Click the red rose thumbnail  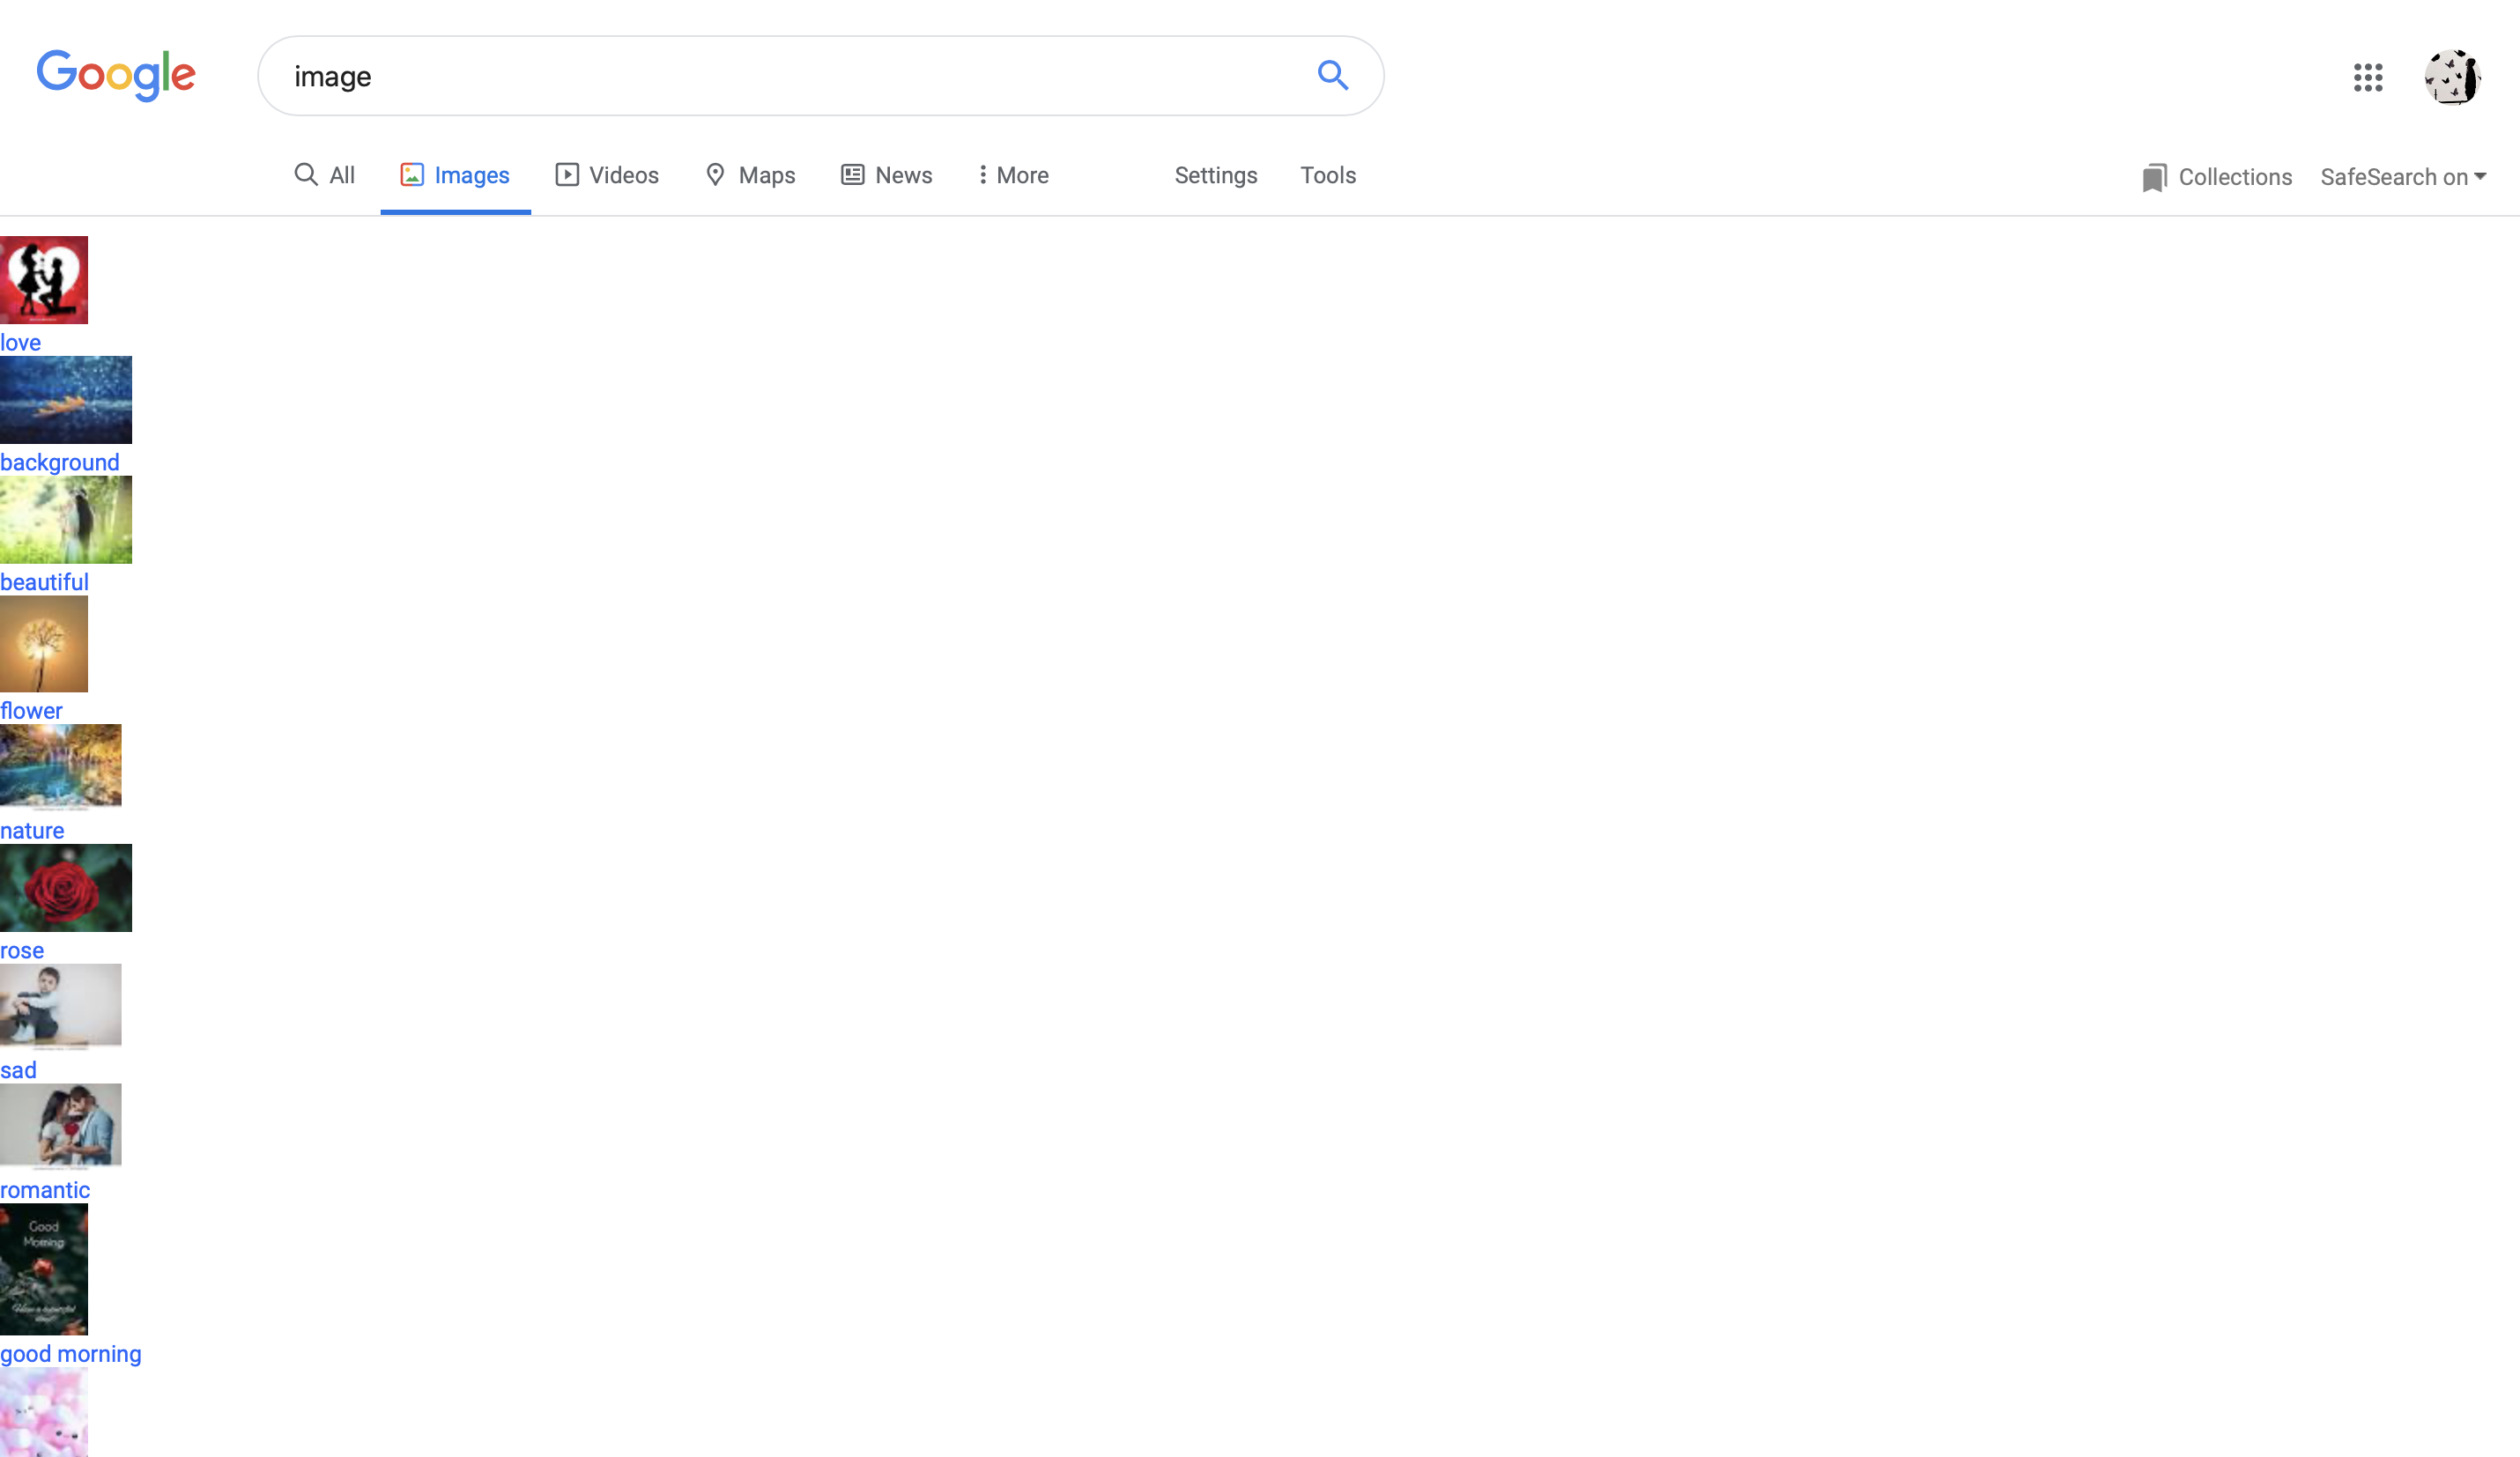pos(66,888)
